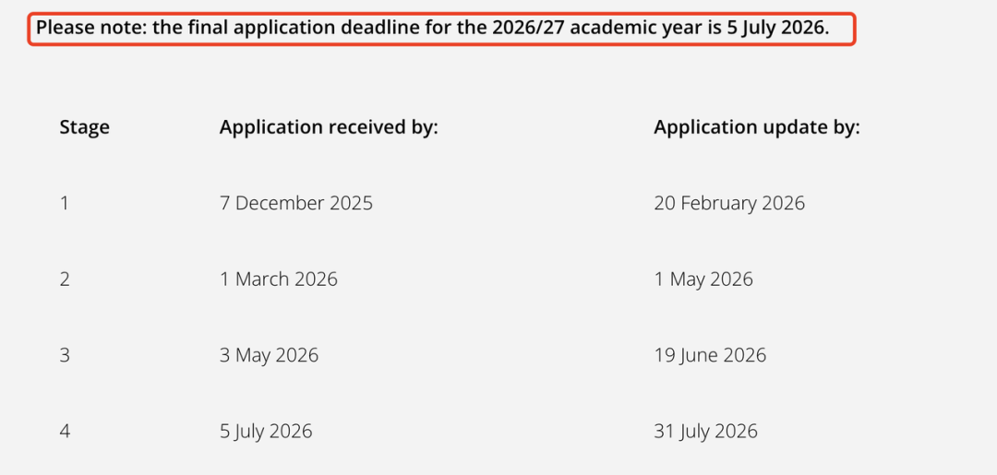The height and width of the screenshot is (475, 997).
Task: Click the "19 June 2026" update date
Action: pos(710,355)
